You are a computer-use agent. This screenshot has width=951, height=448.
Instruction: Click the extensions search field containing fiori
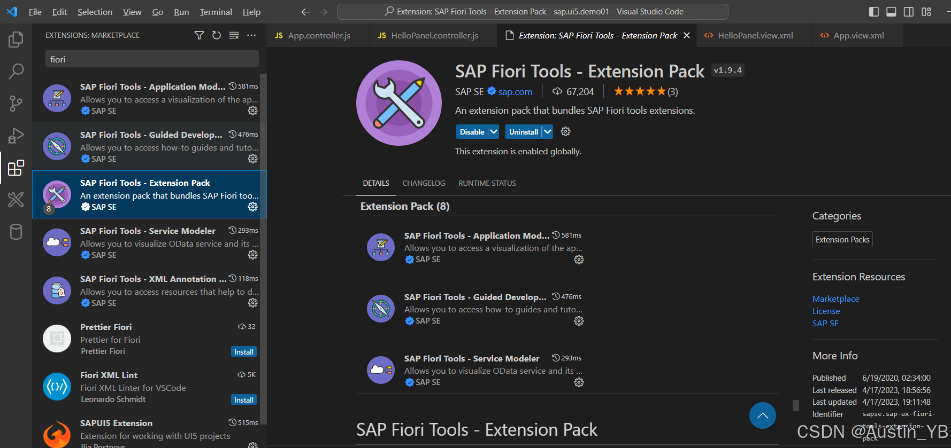click(152, 59)
